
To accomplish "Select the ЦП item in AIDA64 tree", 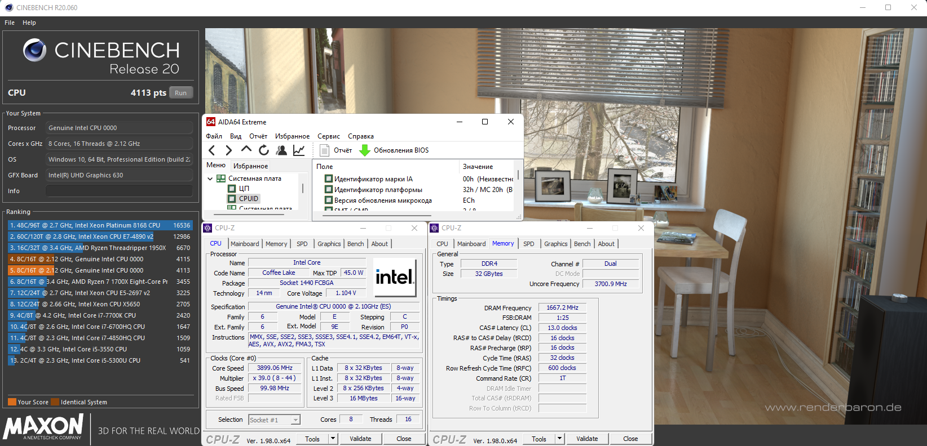I will pos(244,189).
